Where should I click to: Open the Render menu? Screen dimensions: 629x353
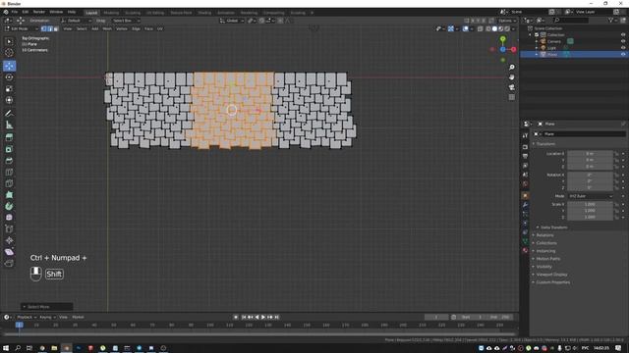pyautogui.click(x=39, y=12)
